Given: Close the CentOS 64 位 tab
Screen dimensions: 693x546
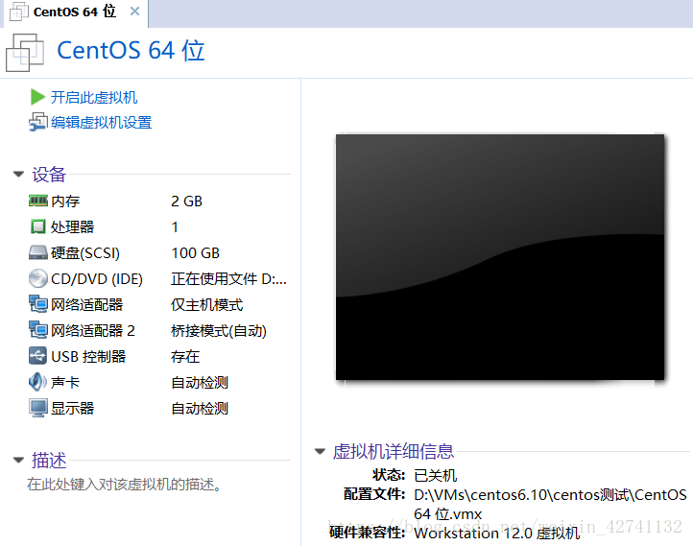Looking at the screenshot, I should (134, 12).
